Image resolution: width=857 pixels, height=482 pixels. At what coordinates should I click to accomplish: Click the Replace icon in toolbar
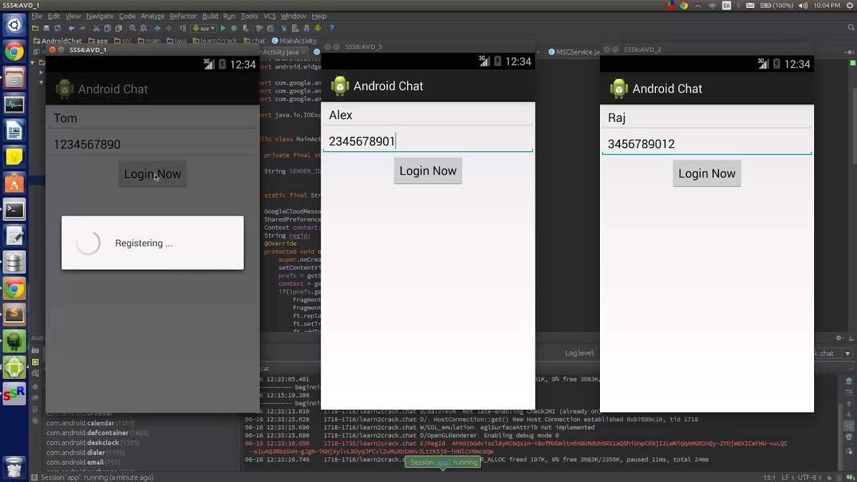(x=143, y=28)
